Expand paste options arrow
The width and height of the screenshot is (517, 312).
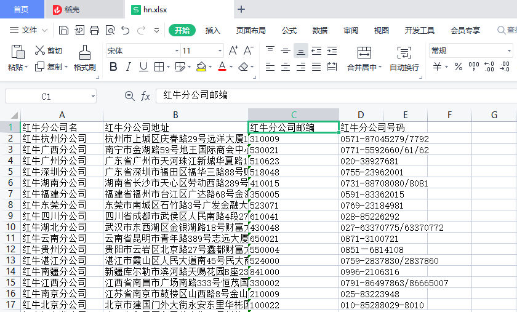(26, 67)
